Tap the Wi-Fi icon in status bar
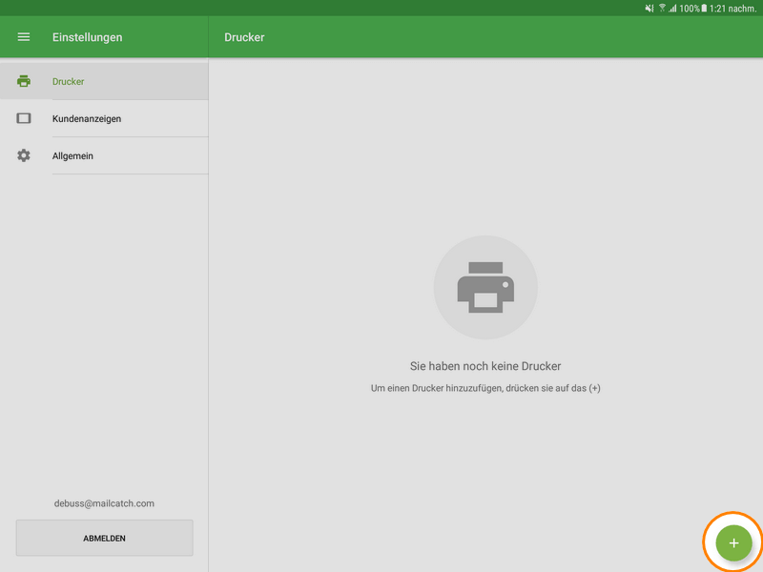763x572 pixels. 662,8
